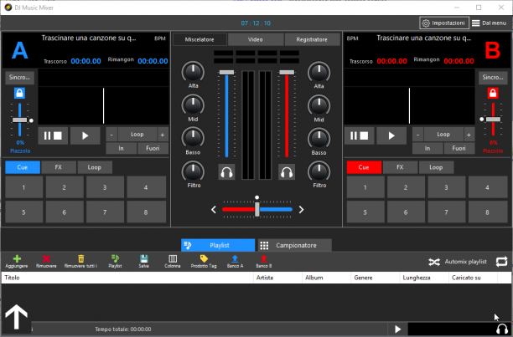513x337 pixels.
Task: Save the playlist with the Salva icon
Action: [143, 258]
